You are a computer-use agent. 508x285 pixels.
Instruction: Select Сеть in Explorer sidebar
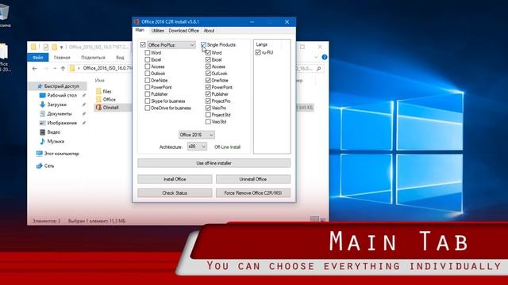click(x=45, y=165)
